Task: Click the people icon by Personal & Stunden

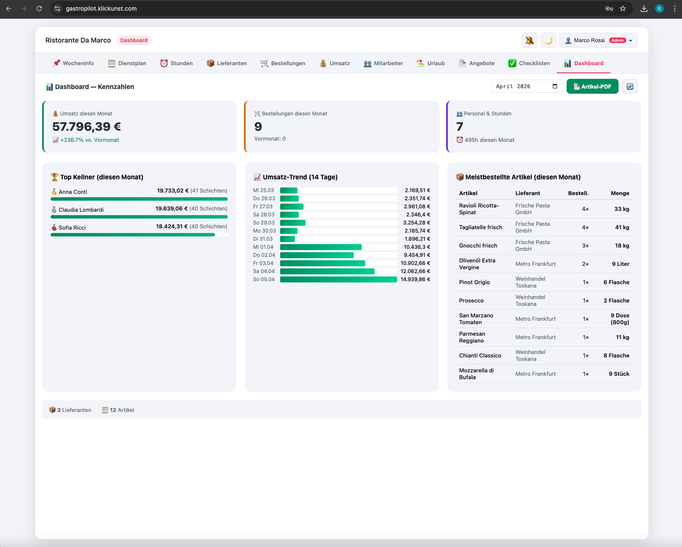Action: 459,114
